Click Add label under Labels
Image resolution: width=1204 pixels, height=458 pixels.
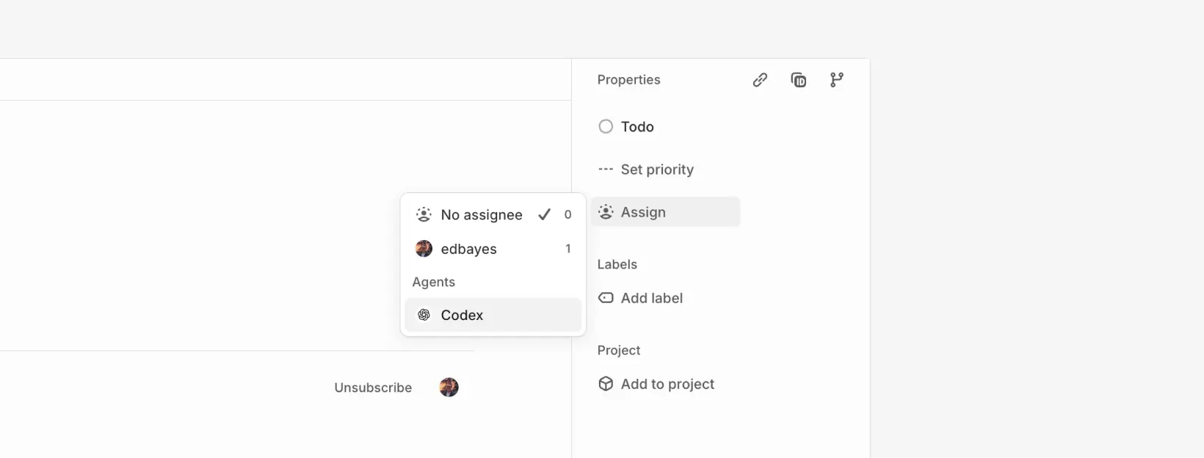point(651,298)
